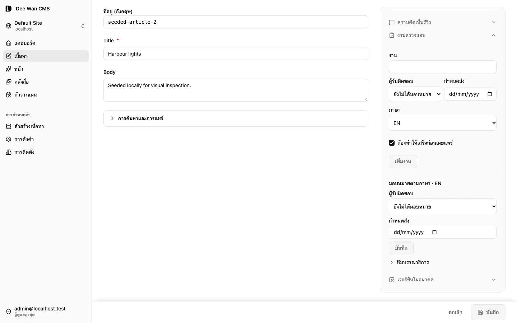Open task ผู้รับผิดชอบ assignee dropdown
Image resolution: width=517 pixels, height=323 pixels.
[x=415, y=94]
